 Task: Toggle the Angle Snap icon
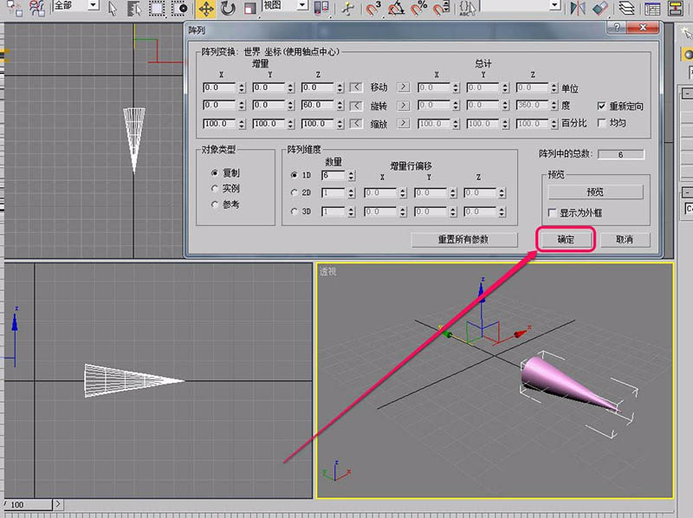pos(396,9)
